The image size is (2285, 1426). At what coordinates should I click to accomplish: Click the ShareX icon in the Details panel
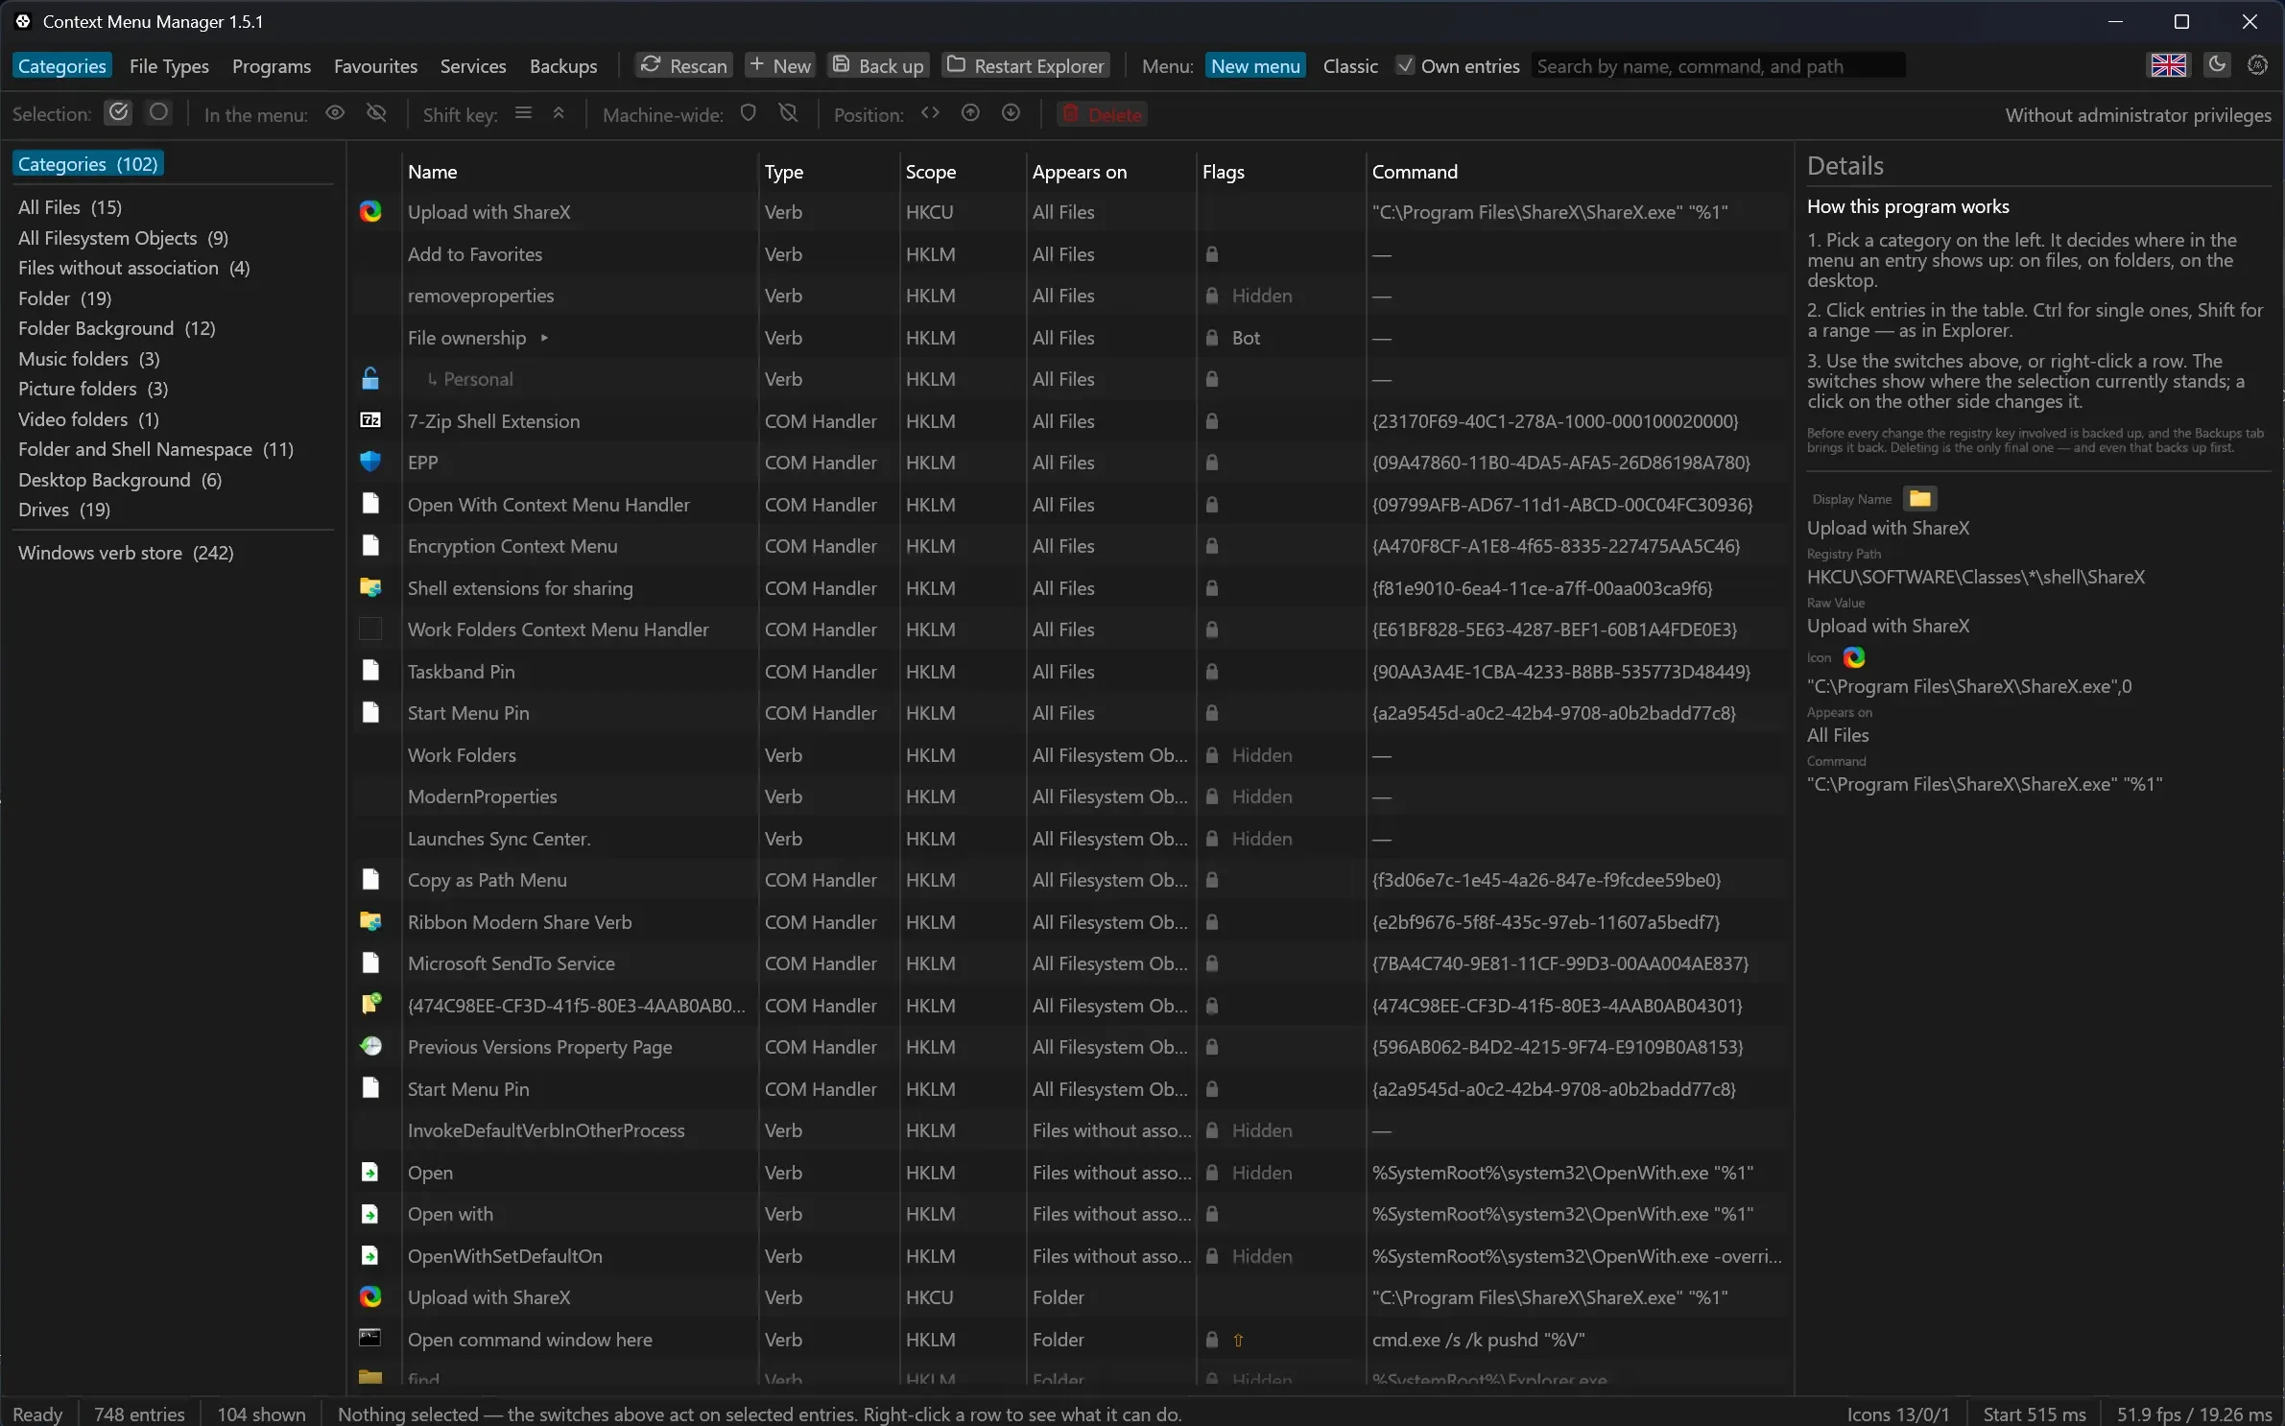coord(1854,657)
